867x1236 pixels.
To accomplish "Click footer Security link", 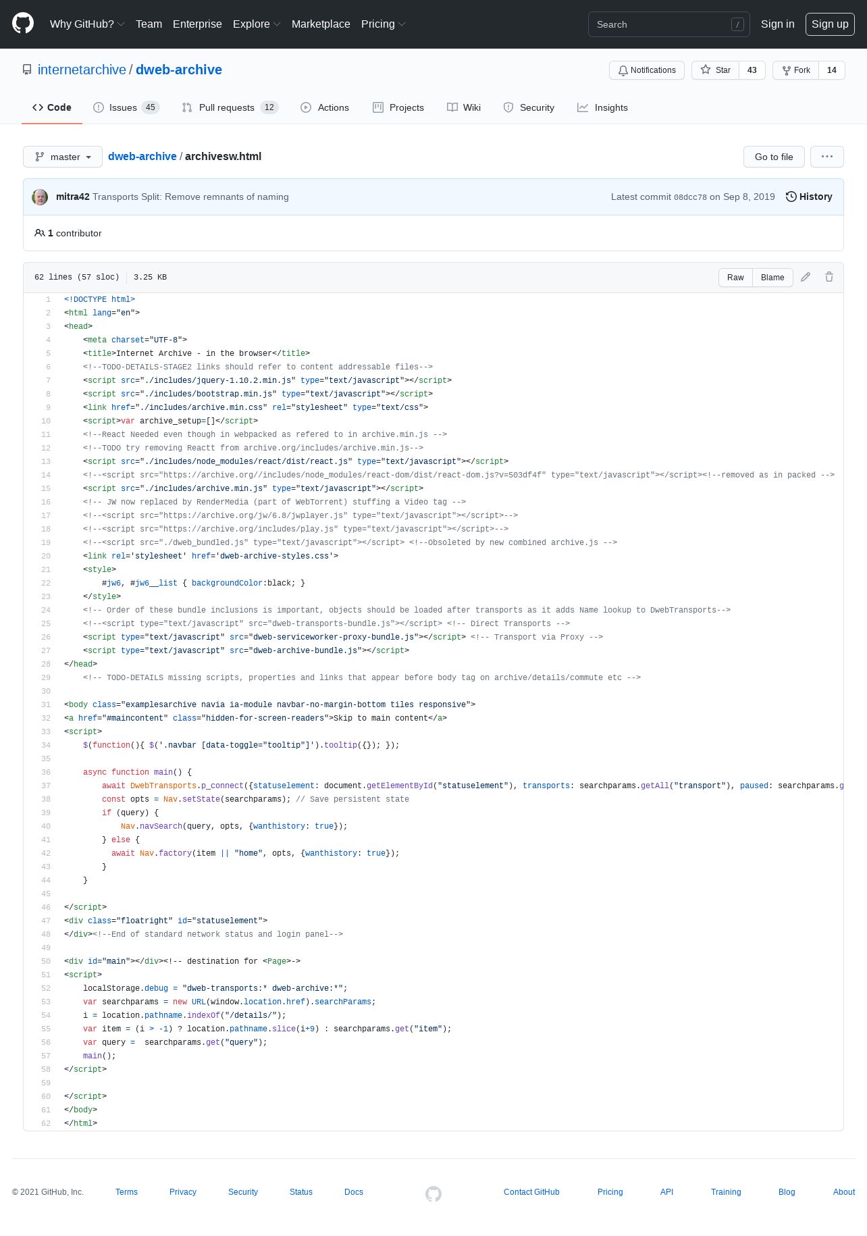I will click(243, 1192).
